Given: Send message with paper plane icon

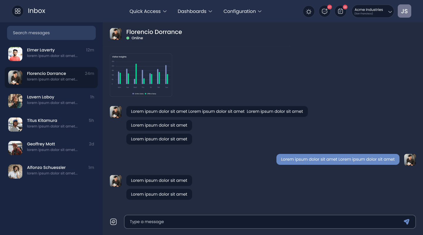Looking at the screenshot, I should pyautogui.click(x=407, y=222).
